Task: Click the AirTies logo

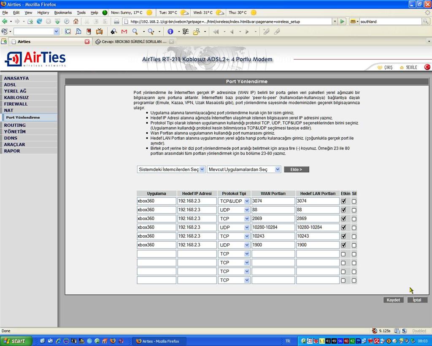Action: click(35, 59)
